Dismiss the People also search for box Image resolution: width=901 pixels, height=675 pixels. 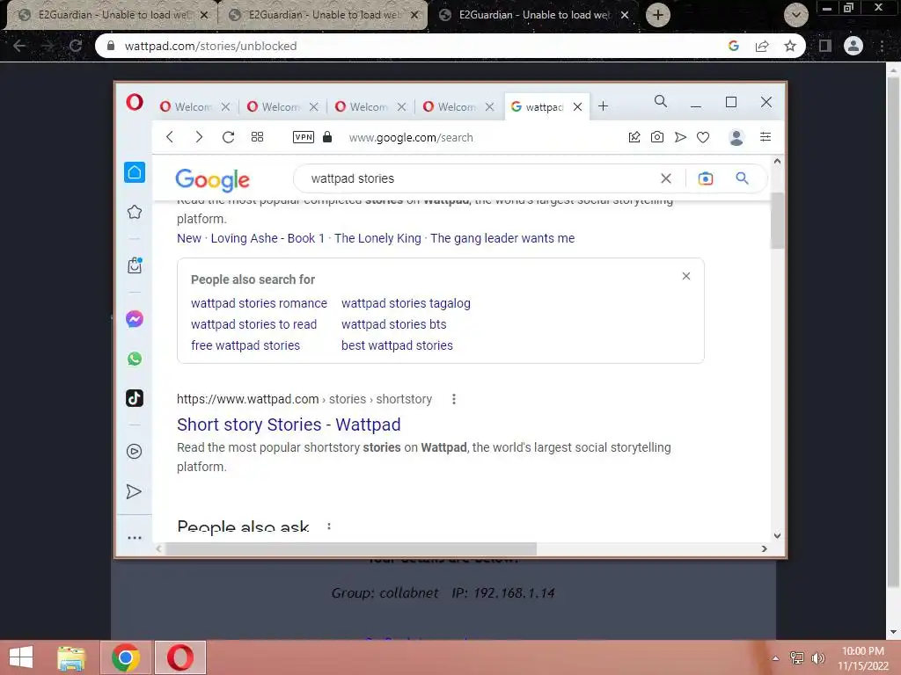[x=686, y=276]
